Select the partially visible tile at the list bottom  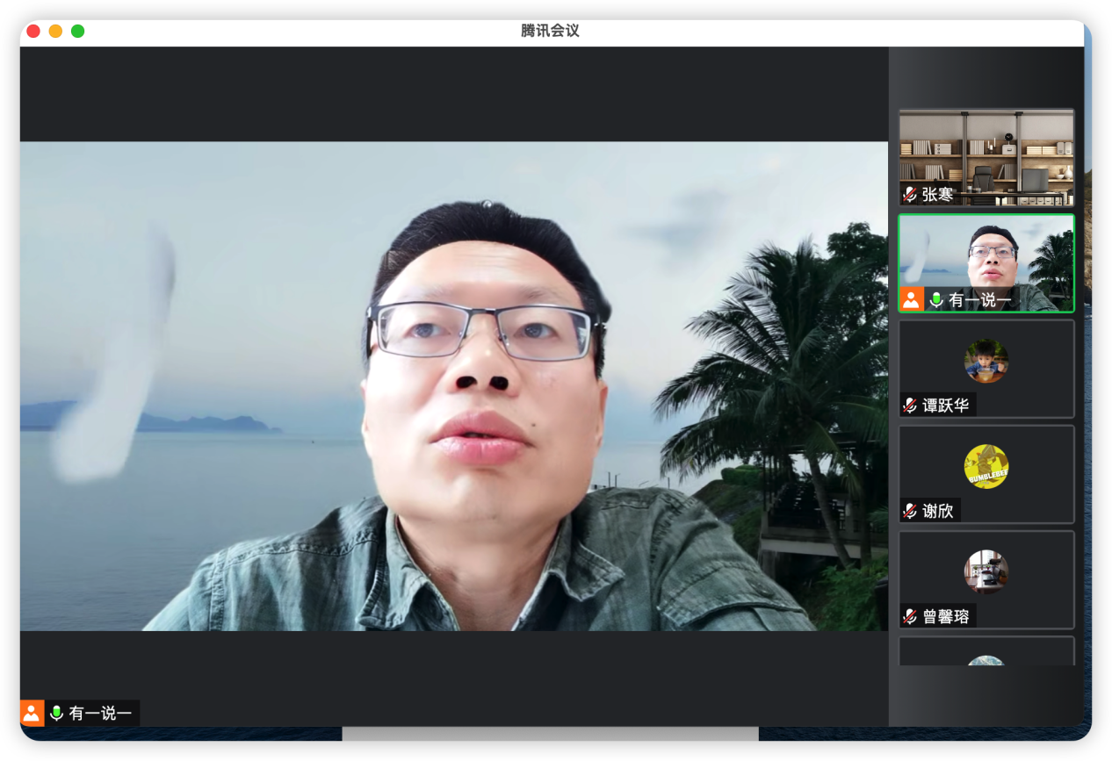click(986, 653)
